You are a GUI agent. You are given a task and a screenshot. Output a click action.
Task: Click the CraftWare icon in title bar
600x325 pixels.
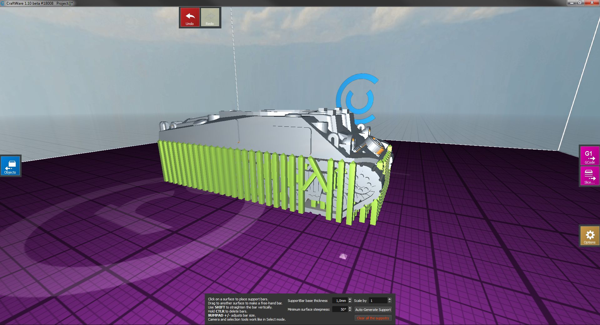click(x=3, y=3)
